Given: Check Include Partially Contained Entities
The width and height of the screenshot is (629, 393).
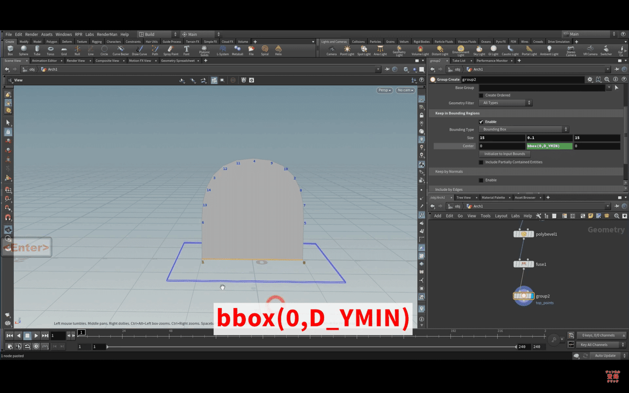Looking at the screenshot, I should coord(481,162).
